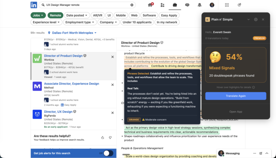
Task: Open Method company logo
Action: pyautogui.click(x=37, y=86)
